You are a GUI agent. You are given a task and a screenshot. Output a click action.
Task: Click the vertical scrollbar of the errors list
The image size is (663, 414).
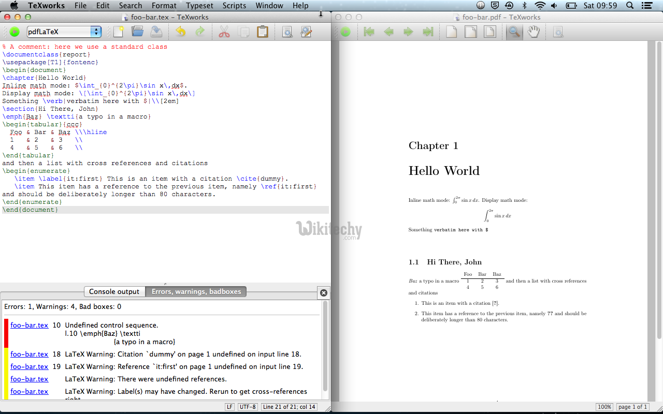pyautogui.click(x=325, y=347)
